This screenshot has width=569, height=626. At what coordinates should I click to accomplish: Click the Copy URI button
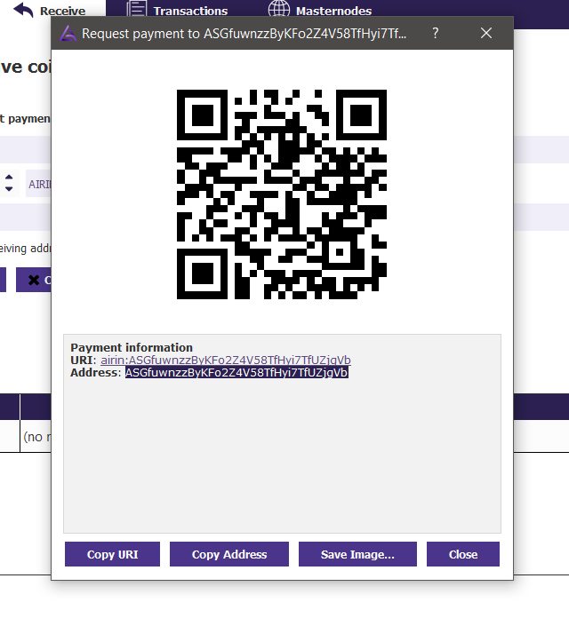[x=112, y=554]
